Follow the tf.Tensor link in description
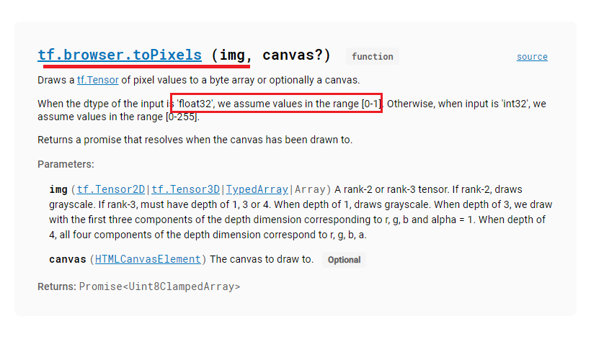 coord(97,80)
